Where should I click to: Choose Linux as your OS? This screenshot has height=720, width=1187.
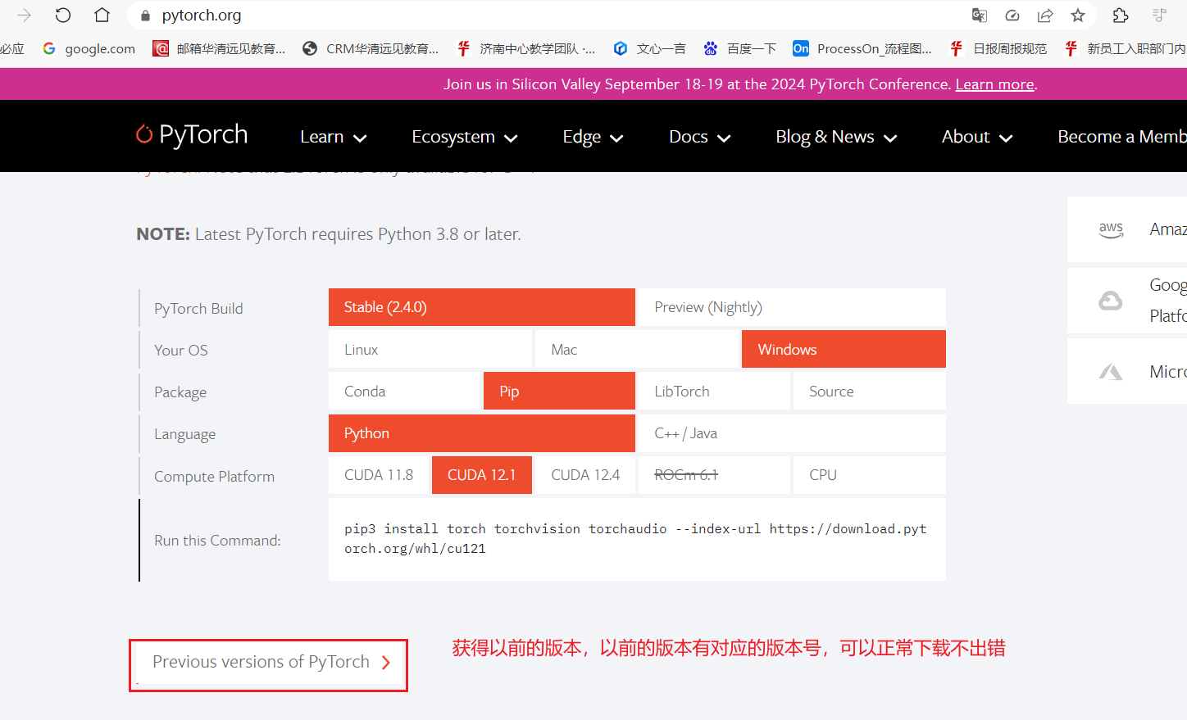point(430,349)
